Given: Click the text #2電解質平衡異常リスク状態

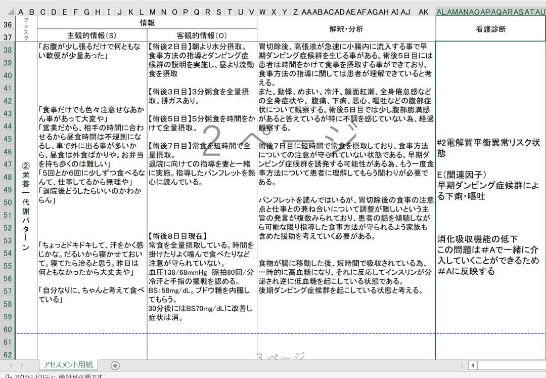Looking at the screenshot, I should 488,148.
